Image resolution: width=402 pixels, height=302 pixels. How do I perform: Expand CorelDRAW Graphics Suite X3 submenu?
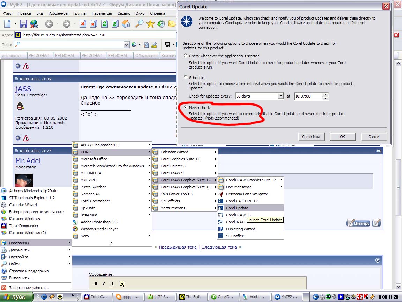pos(185,187)
